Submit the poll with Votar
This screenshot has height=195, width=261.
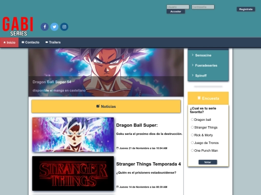point(208,162)
